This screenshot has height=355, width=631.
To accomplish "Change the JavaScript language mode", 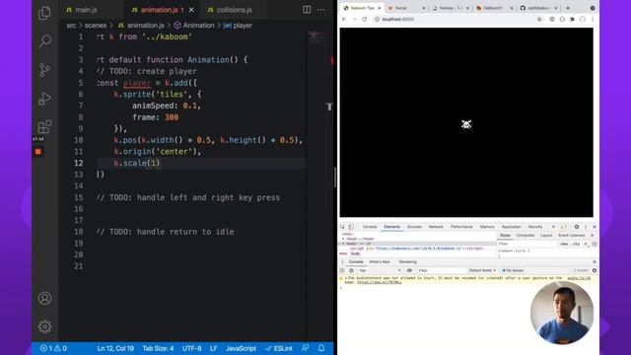I will 241,348.
